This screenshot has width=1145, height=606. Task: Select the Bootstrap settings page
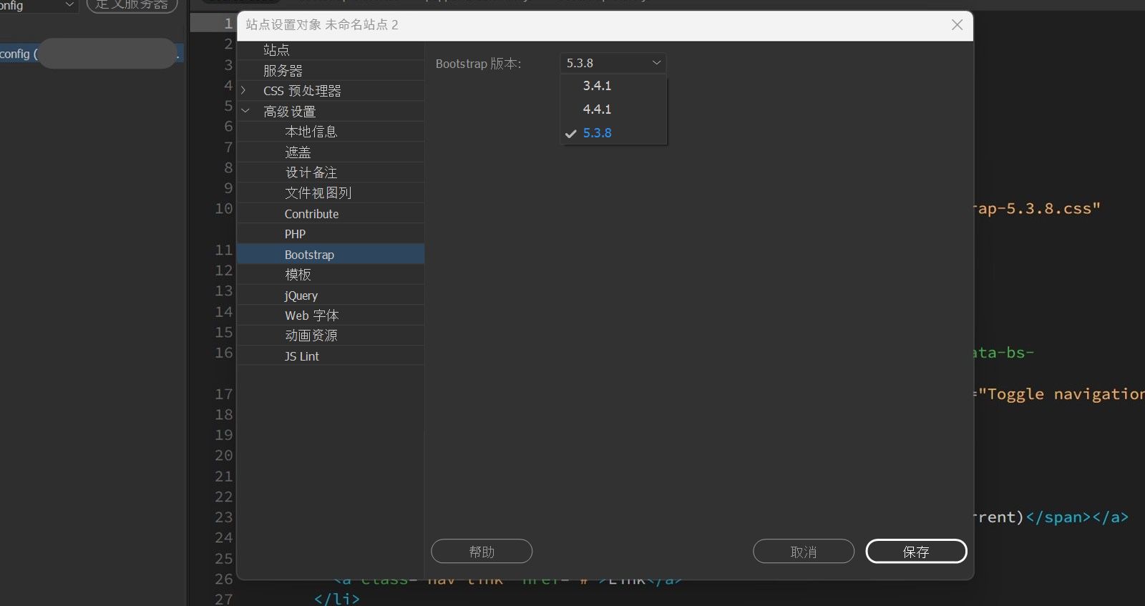331,255
